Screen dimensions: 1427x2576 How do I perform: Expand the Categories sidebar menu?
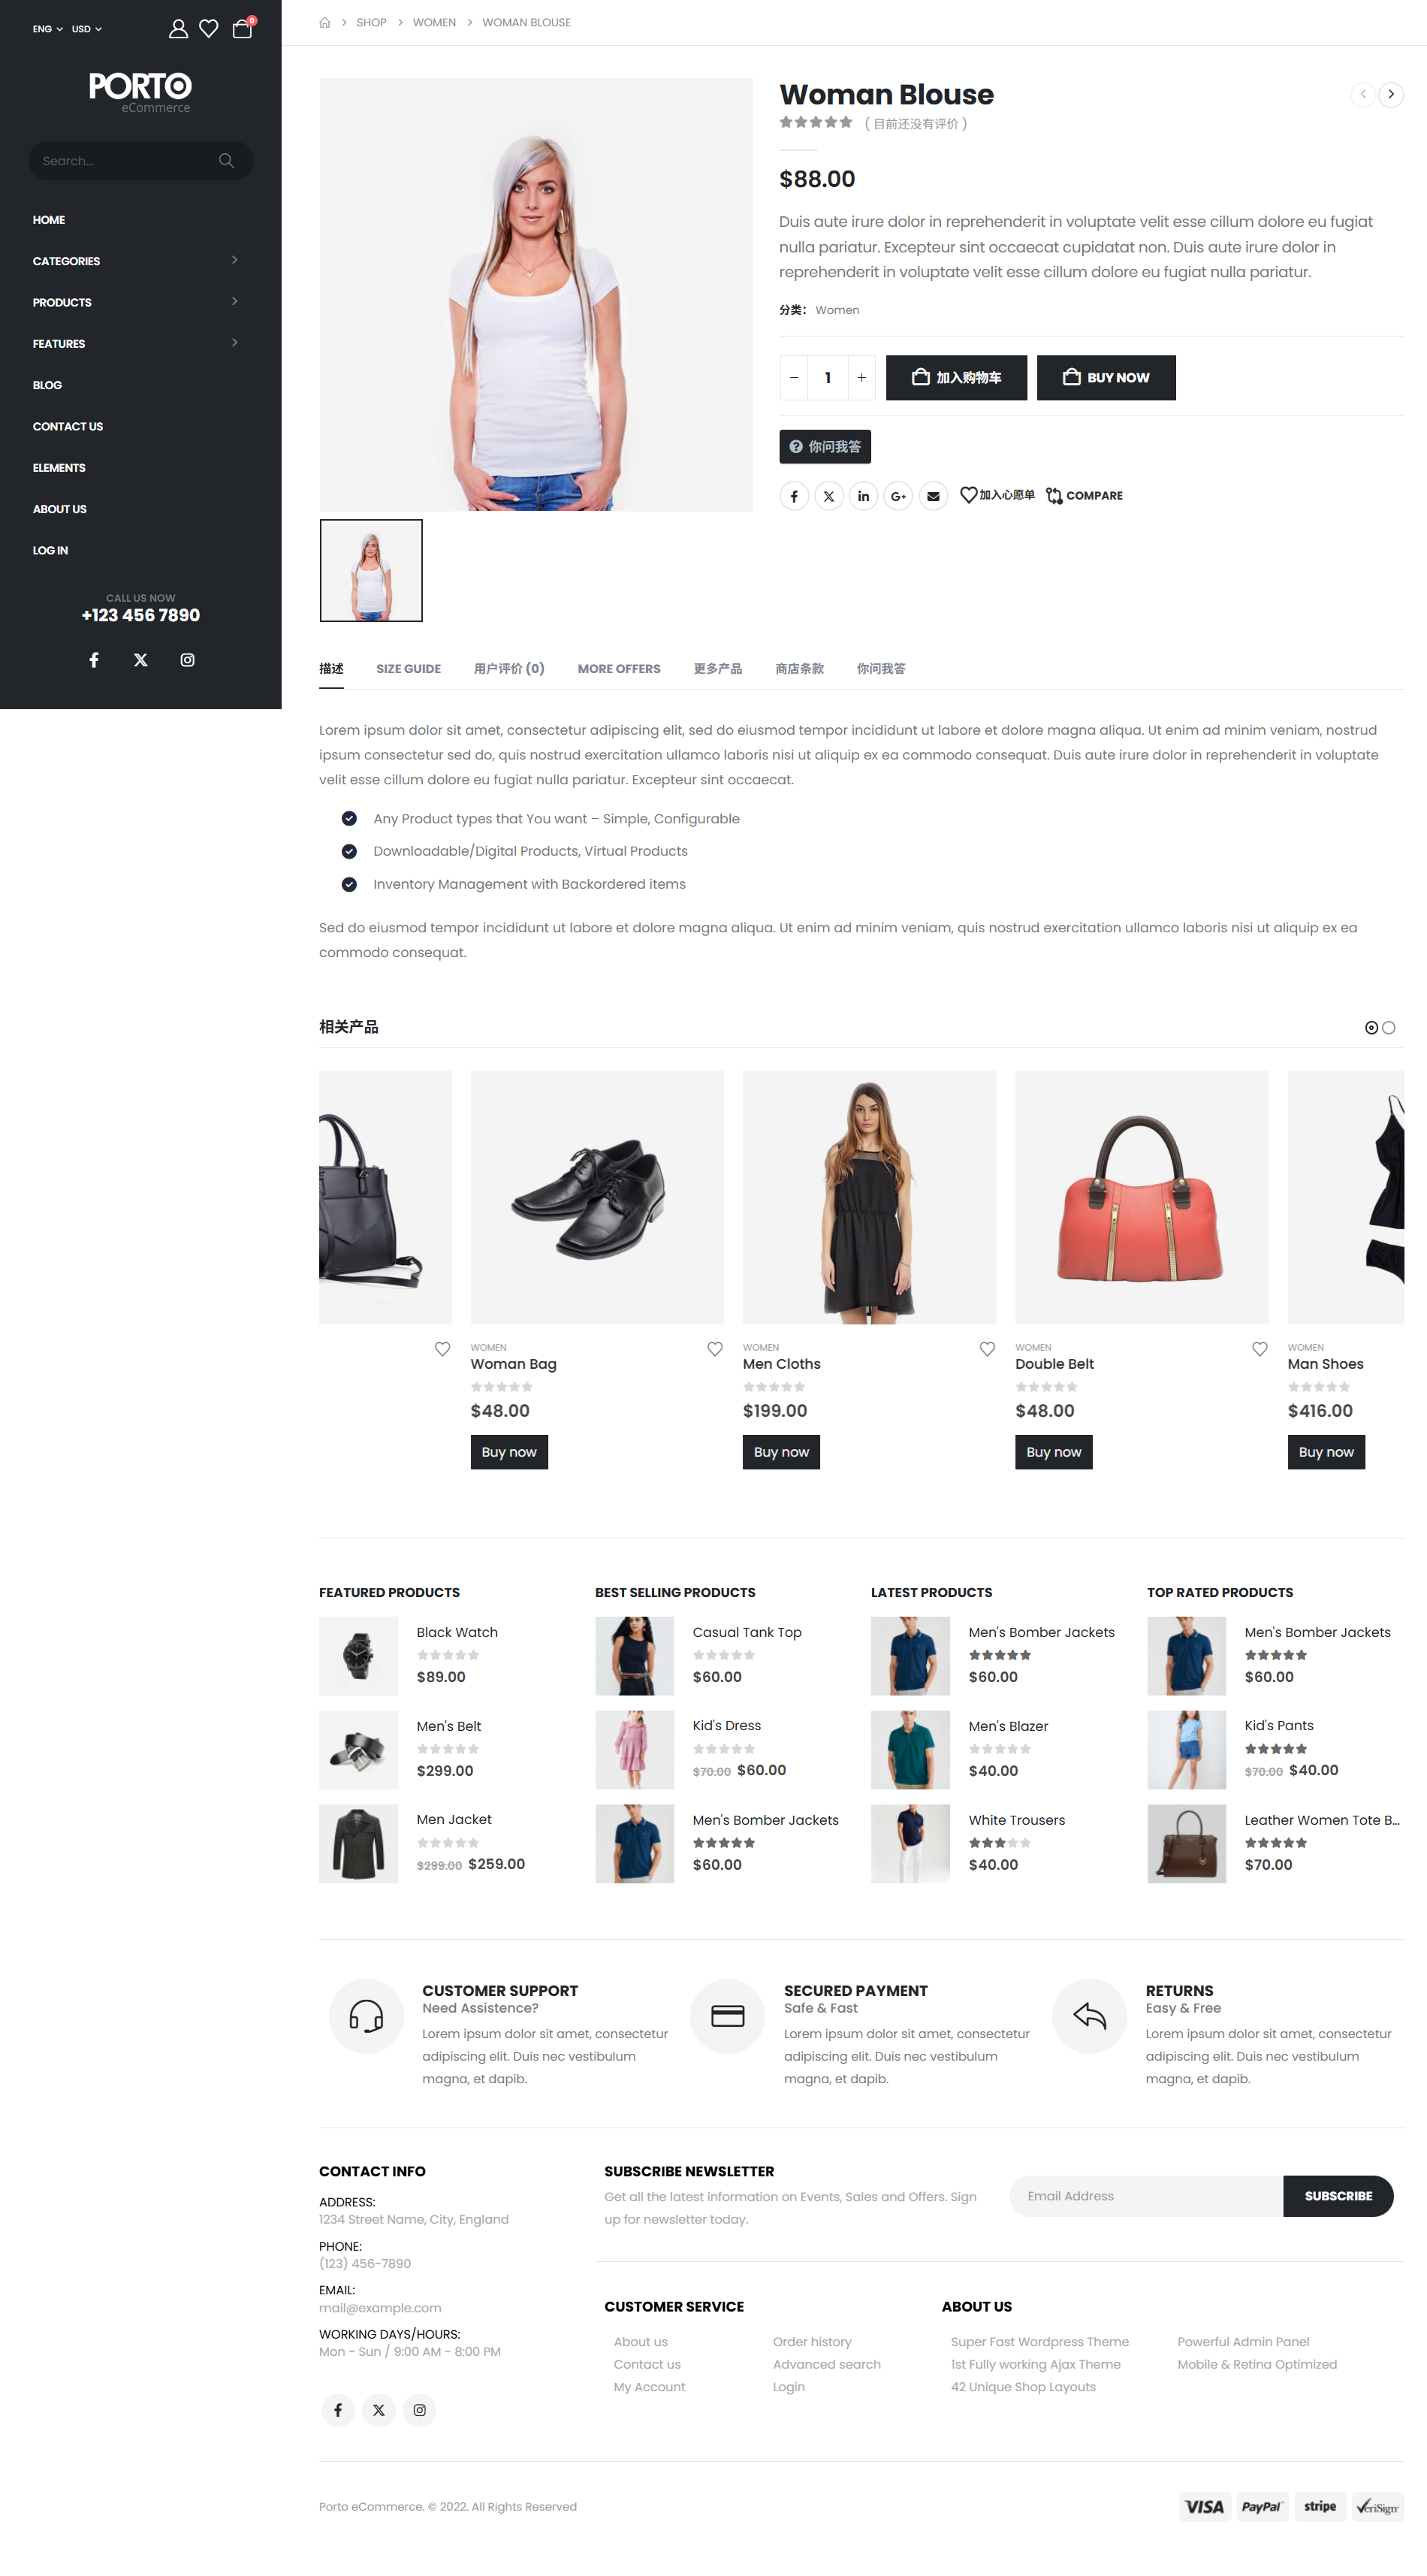click(x=136, y=261)
